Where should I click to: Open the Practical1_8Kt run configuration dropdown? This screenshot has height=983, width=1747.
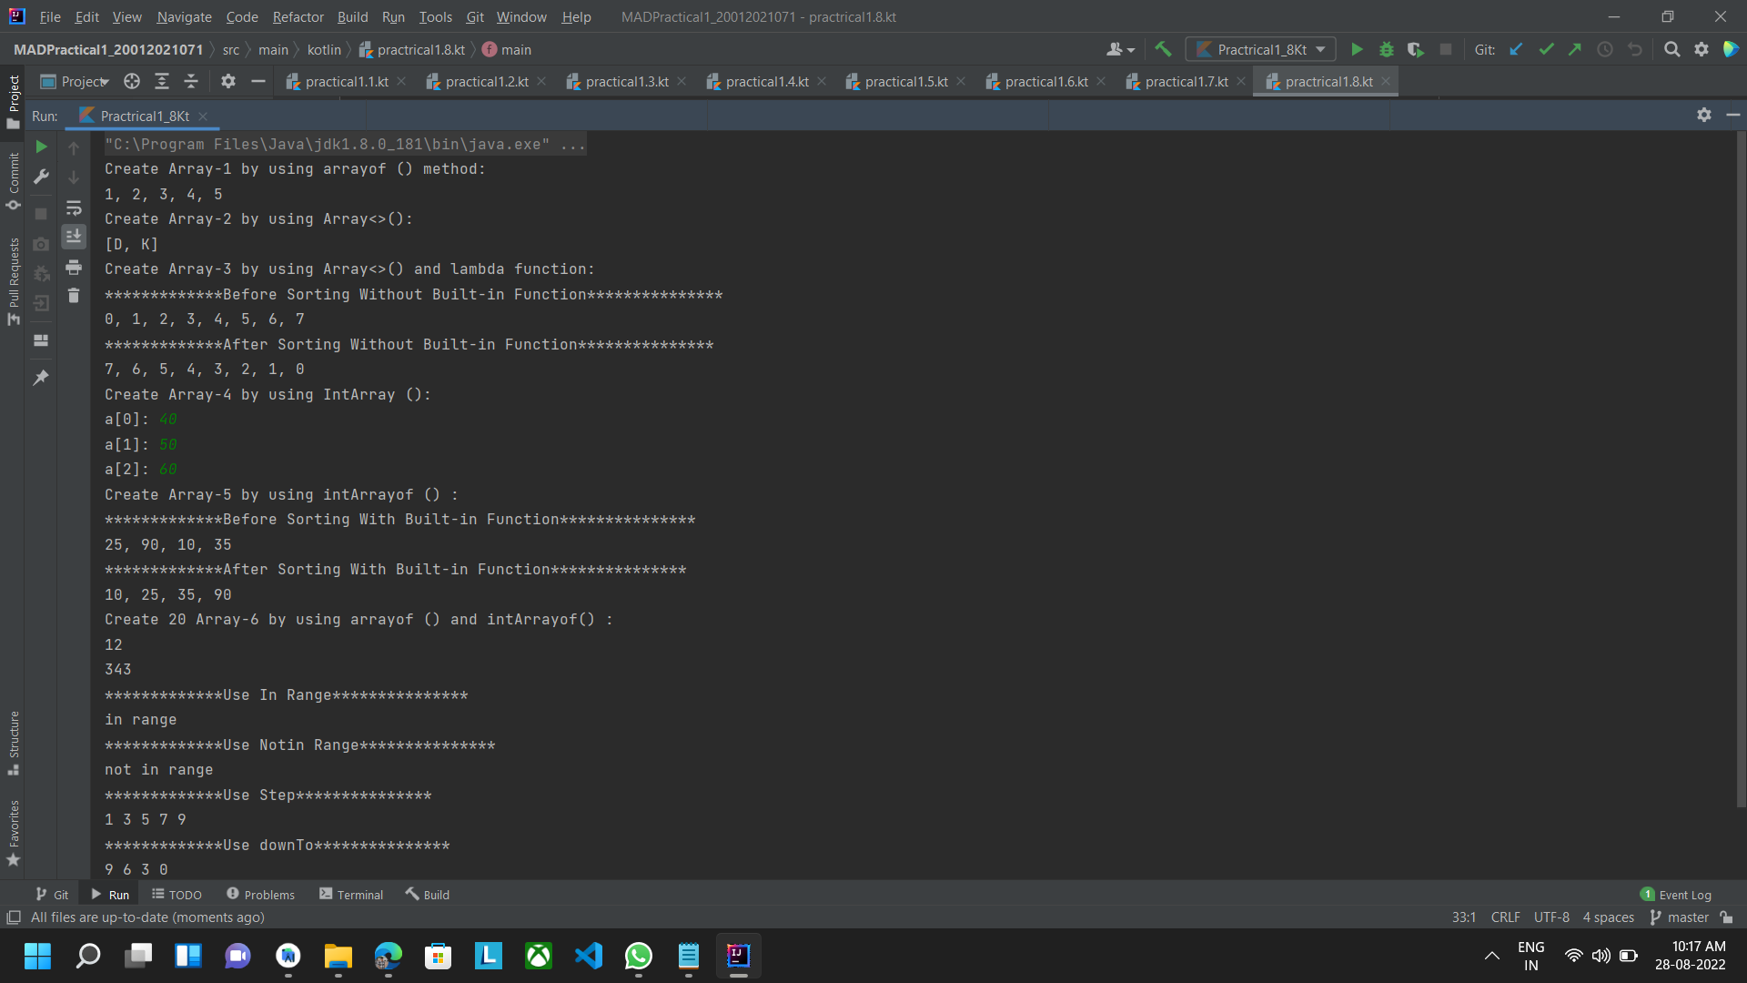[1260, 49]
